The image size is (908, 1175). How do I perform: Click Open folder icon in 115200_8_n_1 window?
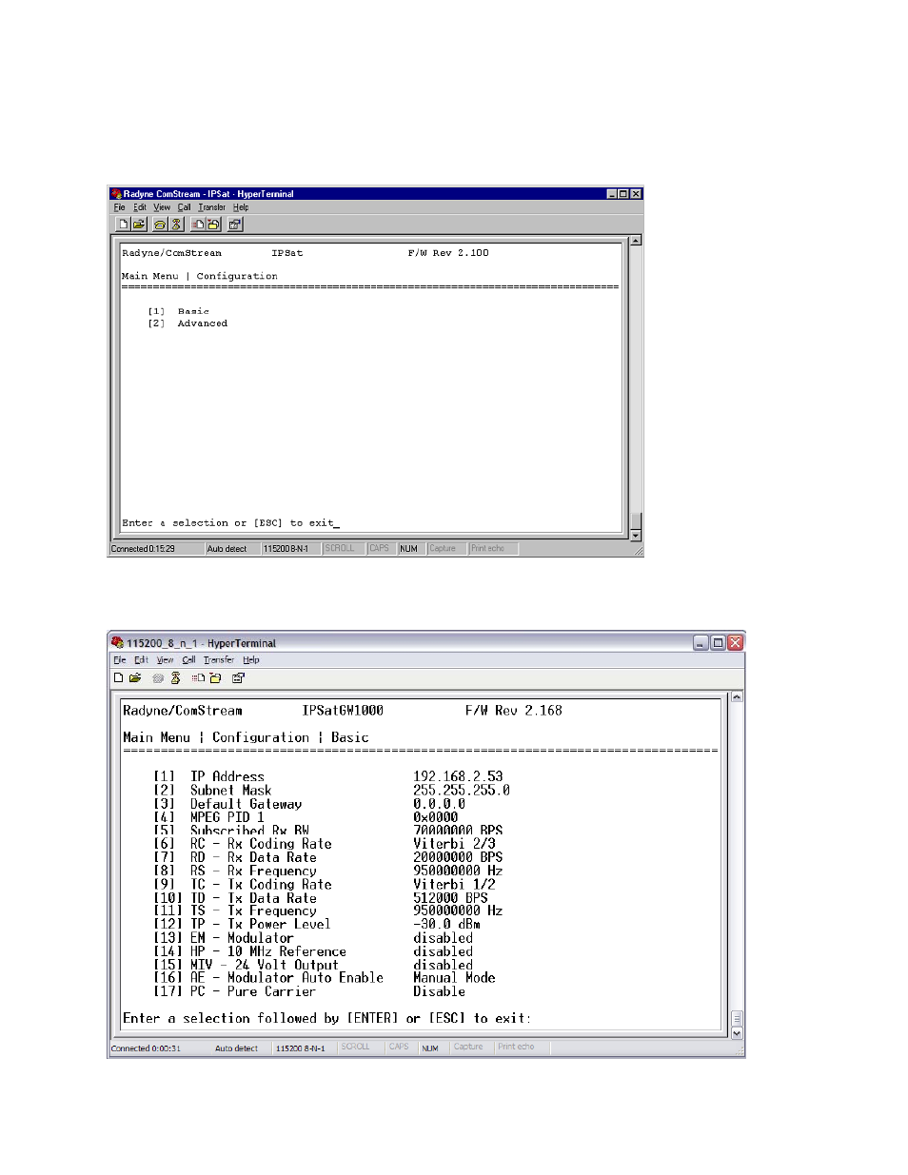135,678
